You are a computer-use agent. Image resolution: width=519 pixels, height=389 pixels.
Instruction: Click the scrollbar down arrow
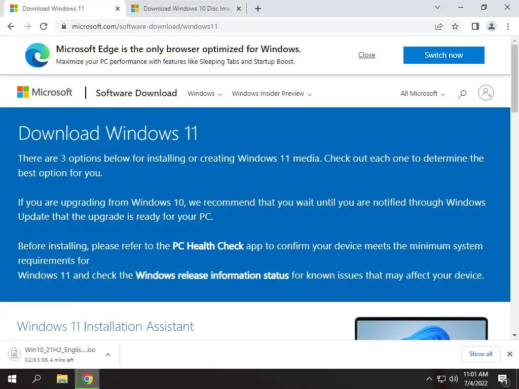click(x=514, y=335)
